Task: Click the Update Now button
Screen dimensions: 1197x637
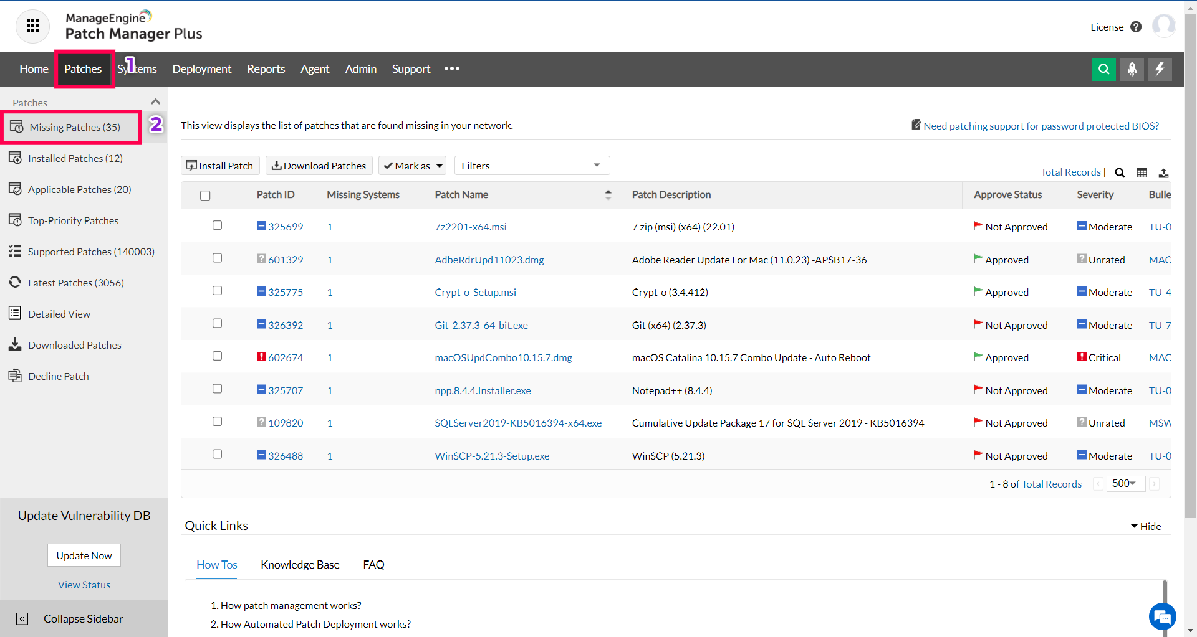Action: point(84,555)
